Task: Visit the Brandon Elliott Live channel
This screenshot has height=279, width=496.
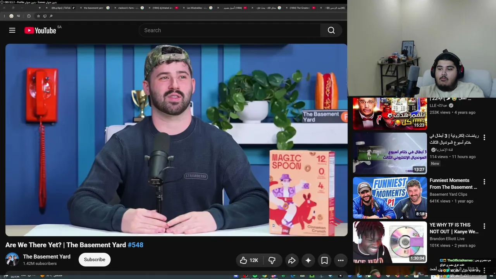Action: click(447, 239)
